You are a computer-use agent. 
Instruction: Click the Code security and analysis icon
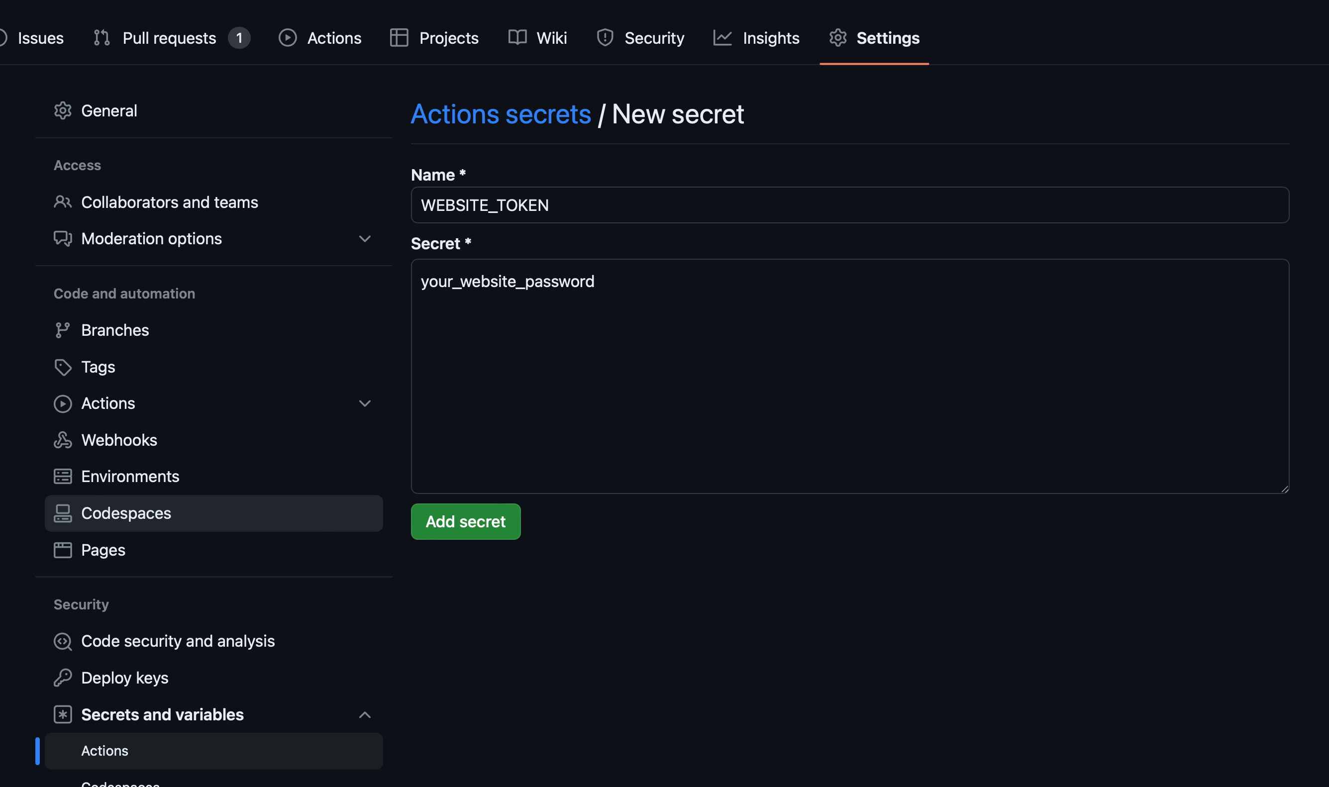click(63, 641)
